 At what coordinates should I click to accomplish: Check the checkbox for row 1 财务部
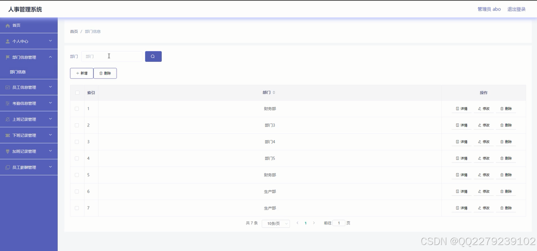click(x=77, y=108)
